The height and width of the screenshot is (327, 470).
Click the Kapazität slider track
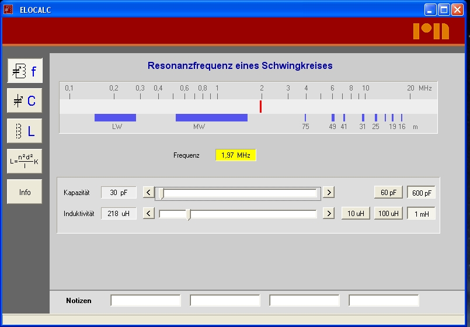coord(245,193)
